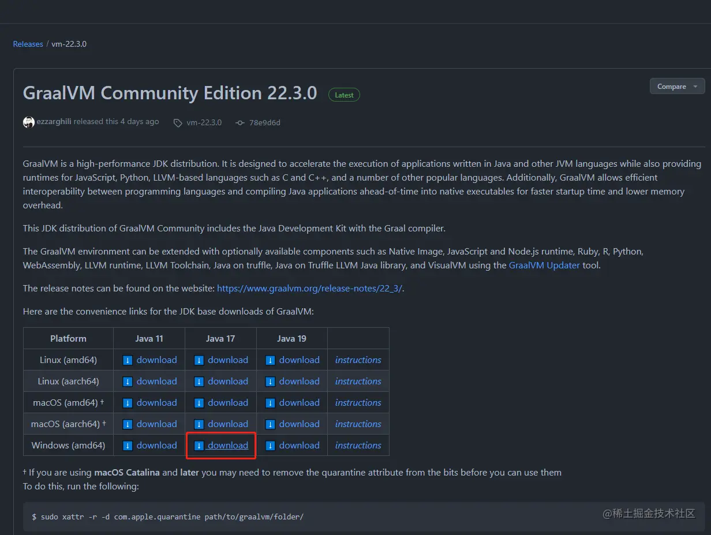
Task: Click the macOS (aarch64) Java 11 download arrow icon
Action: point(128,424)
